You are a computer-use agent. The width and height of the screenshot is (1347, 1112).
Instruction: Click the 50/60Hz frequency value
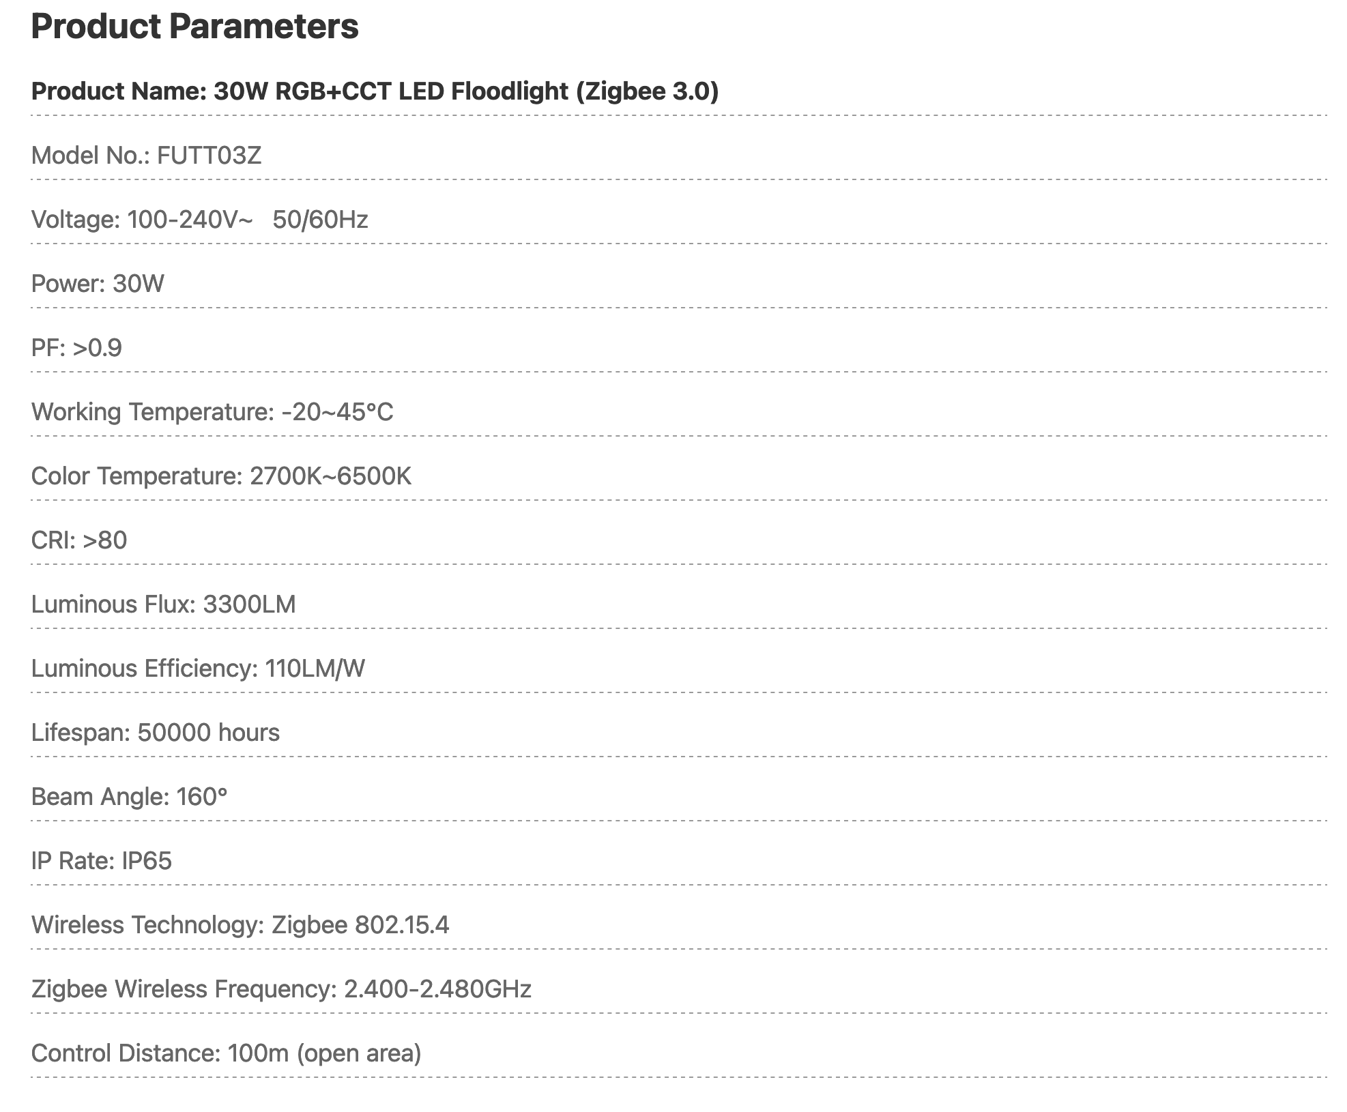[x=320, y=220]
